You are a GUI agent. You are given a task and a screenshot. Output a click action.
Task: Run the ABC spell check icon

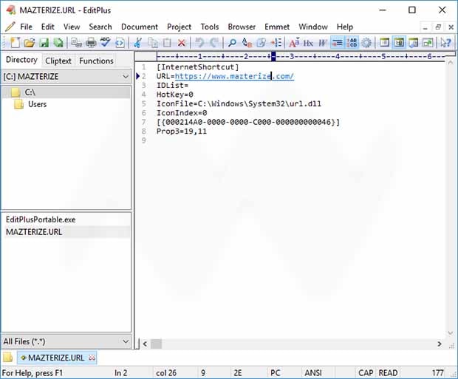click(105, 43)
